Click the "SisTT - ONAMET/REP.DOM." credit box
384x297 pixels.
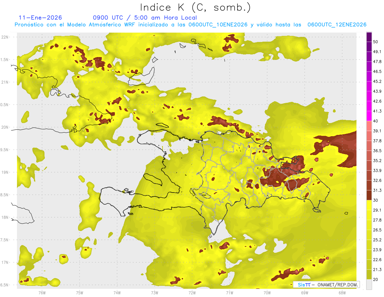point(326,285)
